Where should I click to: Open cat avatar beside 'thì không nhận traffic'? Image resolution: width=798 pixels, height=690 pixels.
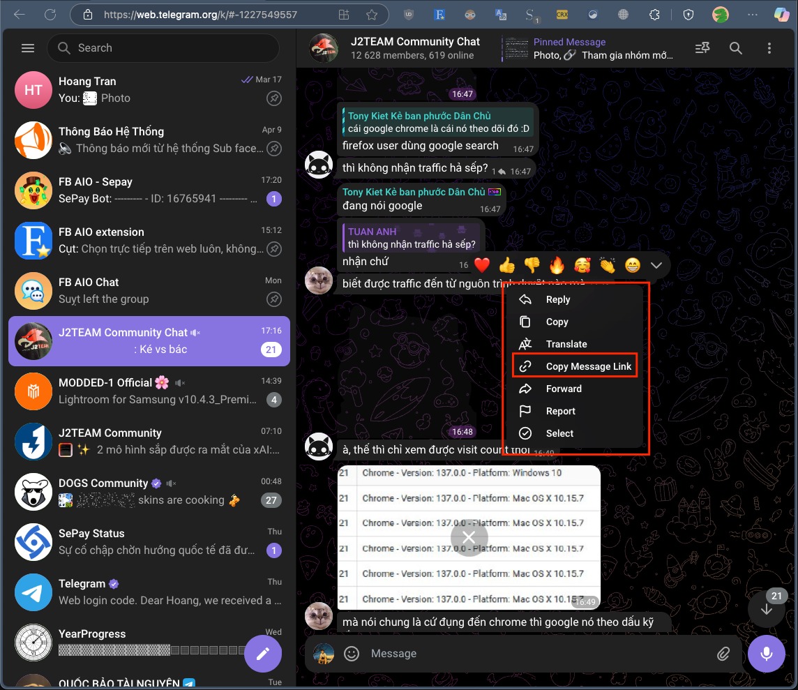click(319, 165)
